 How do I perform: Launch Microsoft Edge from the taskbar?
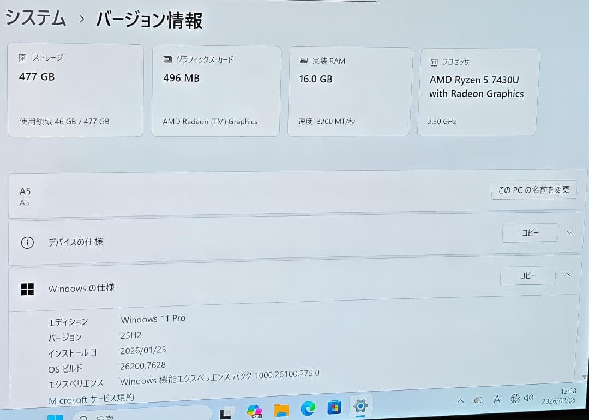(309, 408)
